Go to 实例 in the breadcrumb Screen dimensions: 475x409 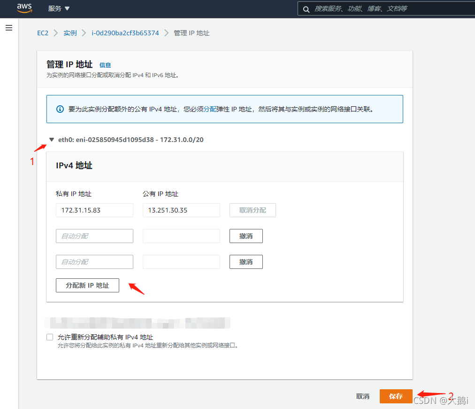[x=70, y=33]
